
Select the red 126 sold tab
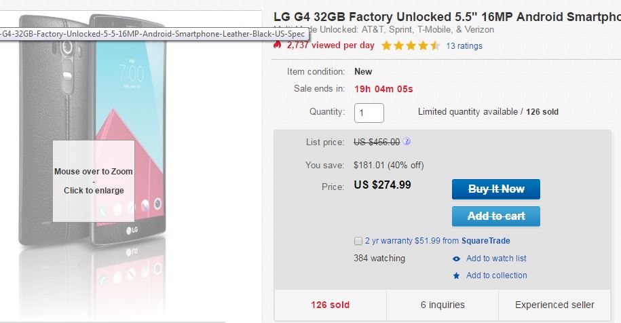[330, 305]
